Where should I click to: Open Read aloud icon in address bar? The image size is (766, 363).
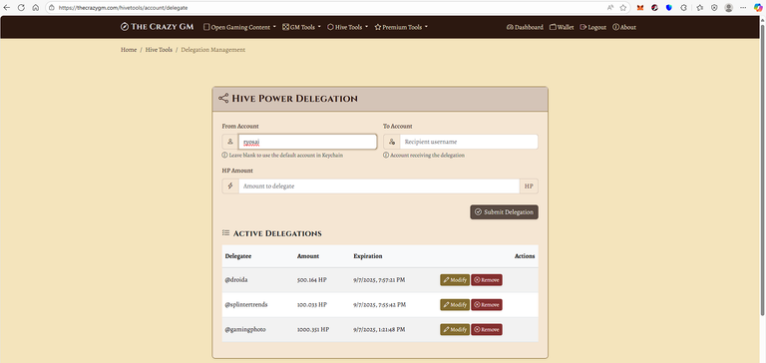[x=610, y=8]
